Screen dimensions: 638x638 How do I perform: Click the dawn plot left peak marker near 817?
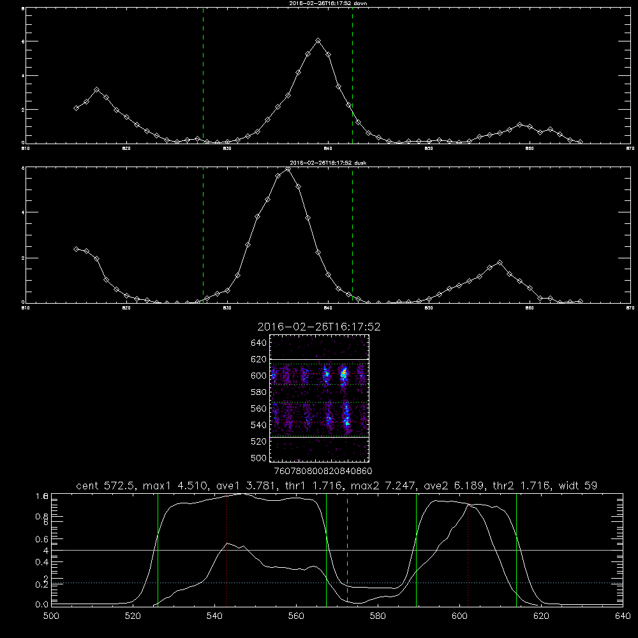(x=96, y=90)
